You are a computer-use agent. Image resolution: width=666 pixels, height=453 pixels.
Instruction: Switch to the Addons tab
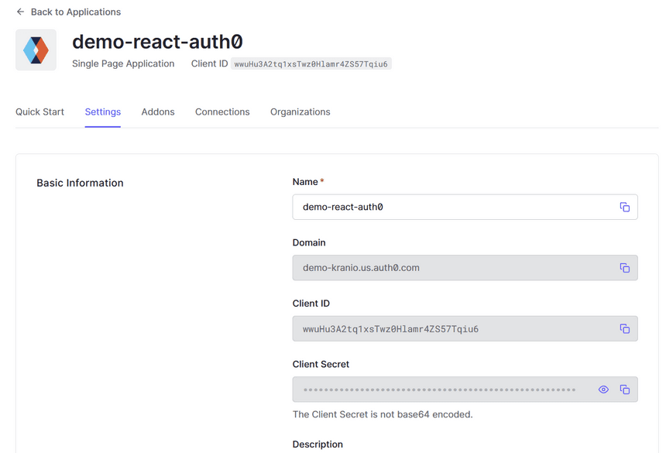pyautogui.click(x=158, y=112)
